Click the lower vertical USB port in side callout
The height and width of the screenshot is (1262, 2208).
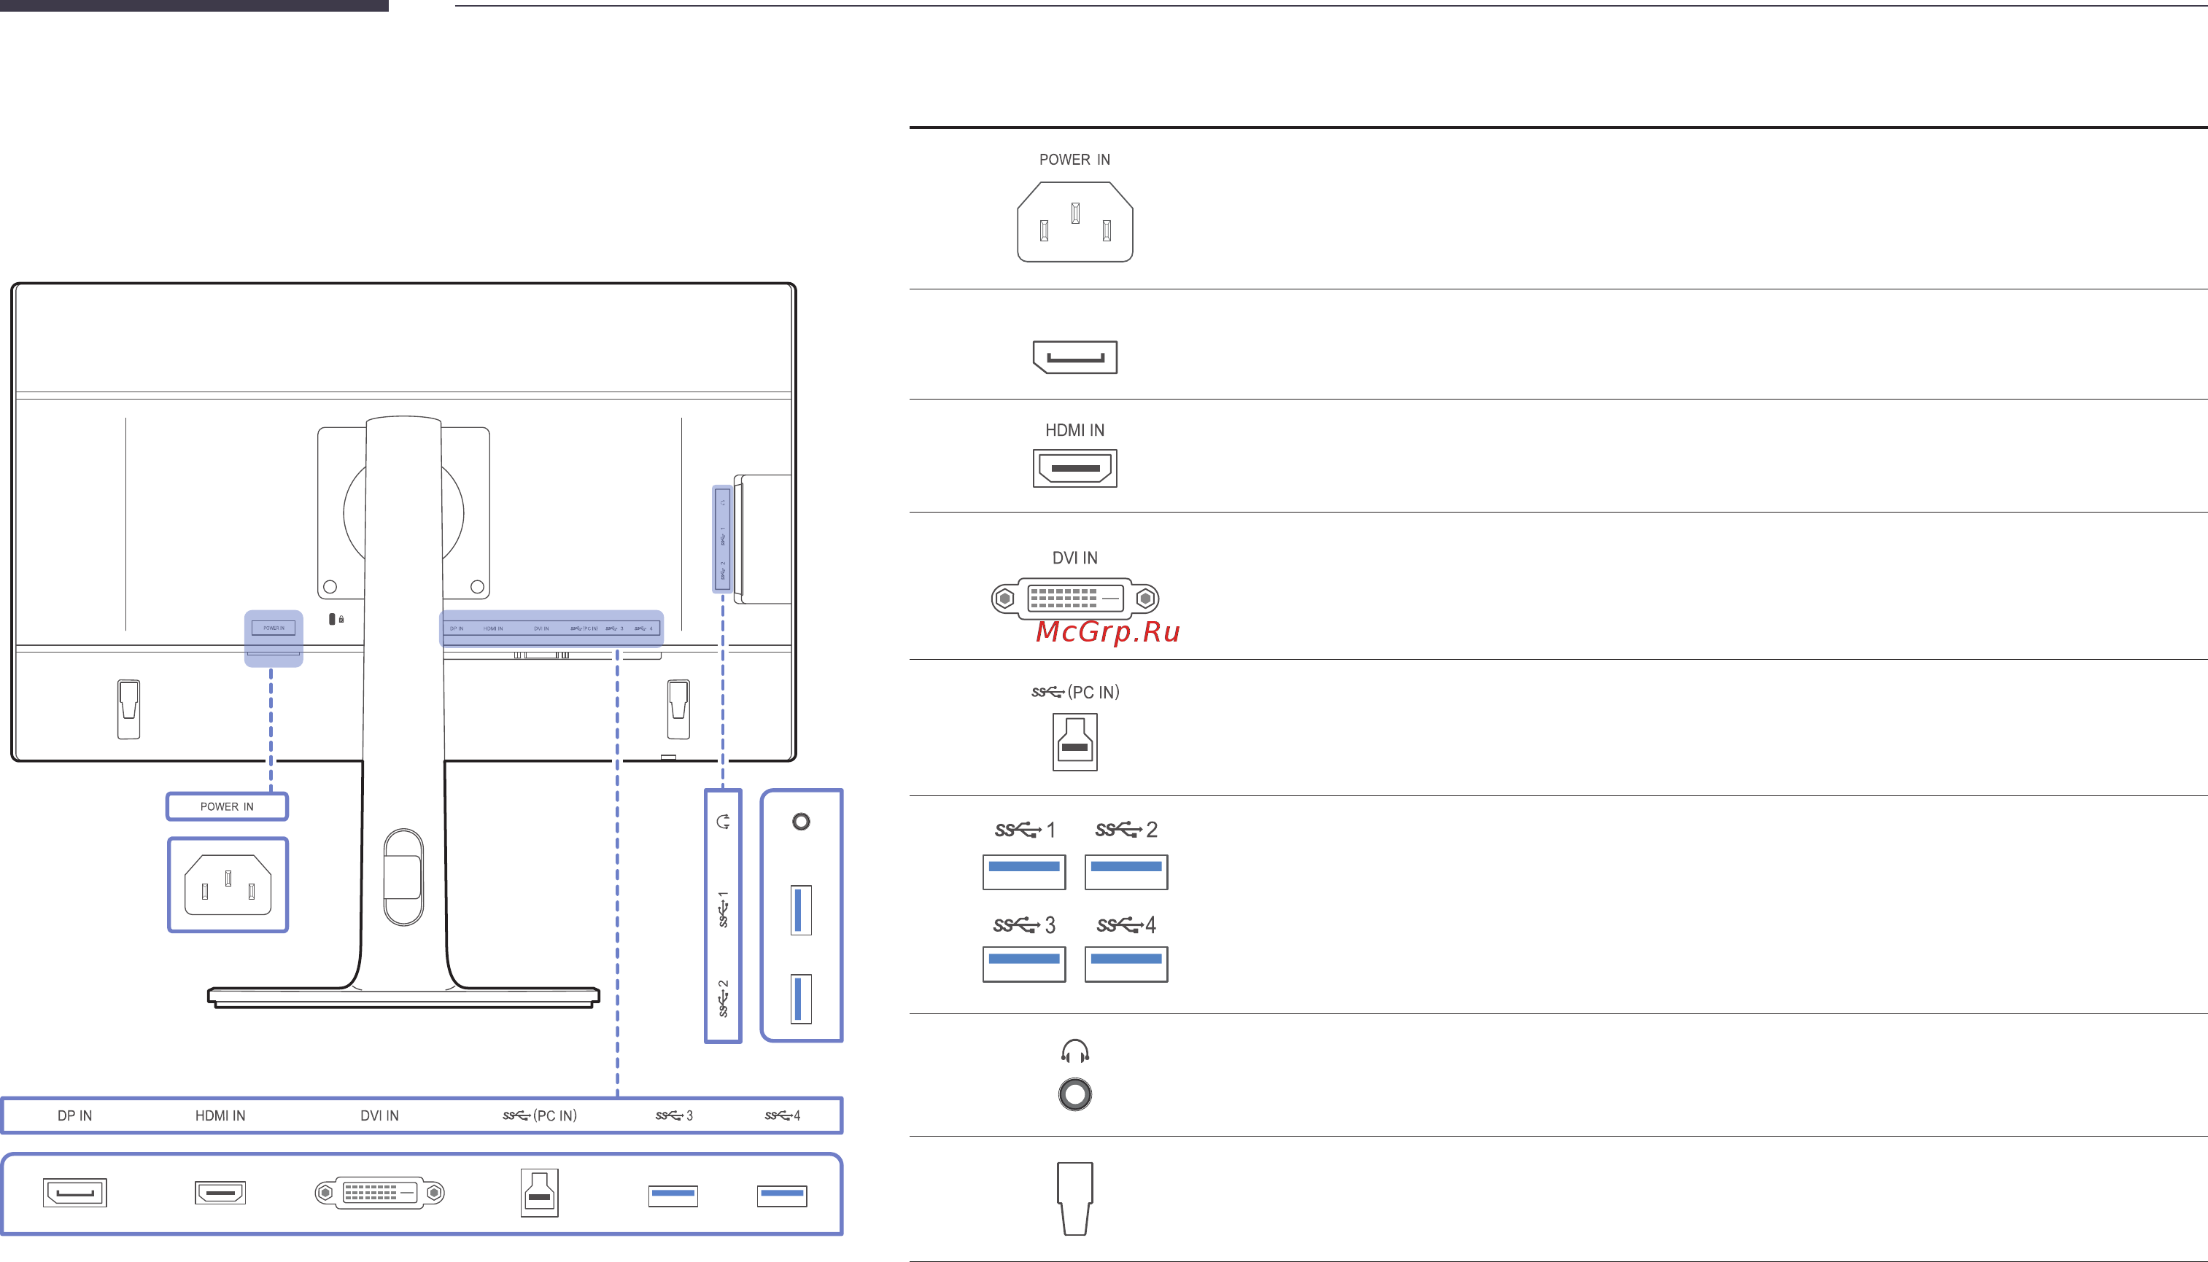[802, 1000]
